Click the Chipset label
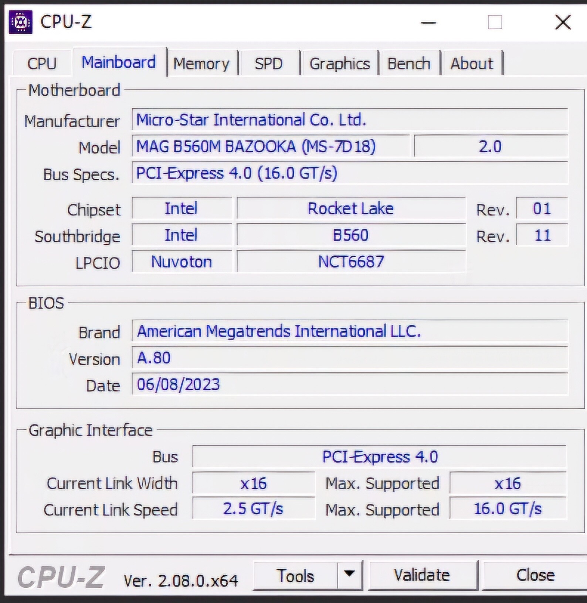This screenshot has width=587, height=603. click(94, 210)
